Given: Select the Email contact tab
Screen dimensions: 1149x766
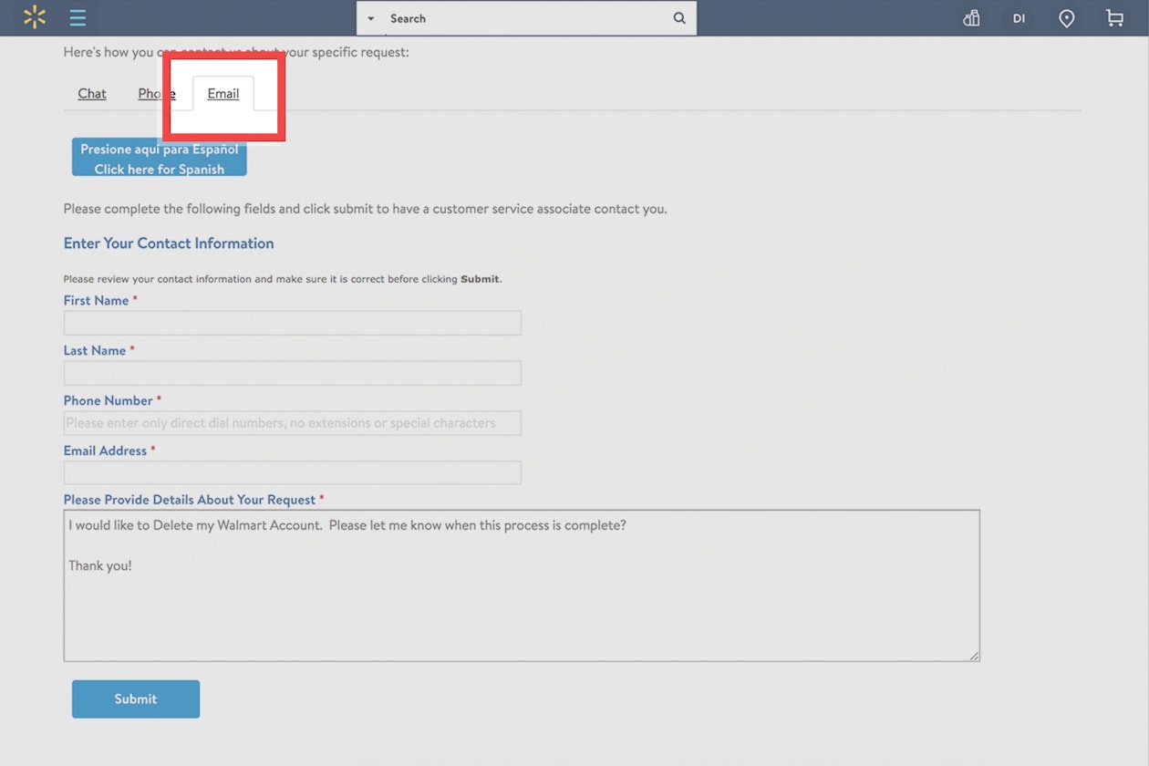Looking at the screenshot, I should 223,93.
